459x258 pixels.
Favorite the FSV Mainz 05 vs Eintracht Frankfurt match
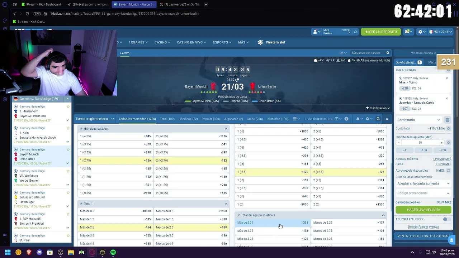[68, 214]
